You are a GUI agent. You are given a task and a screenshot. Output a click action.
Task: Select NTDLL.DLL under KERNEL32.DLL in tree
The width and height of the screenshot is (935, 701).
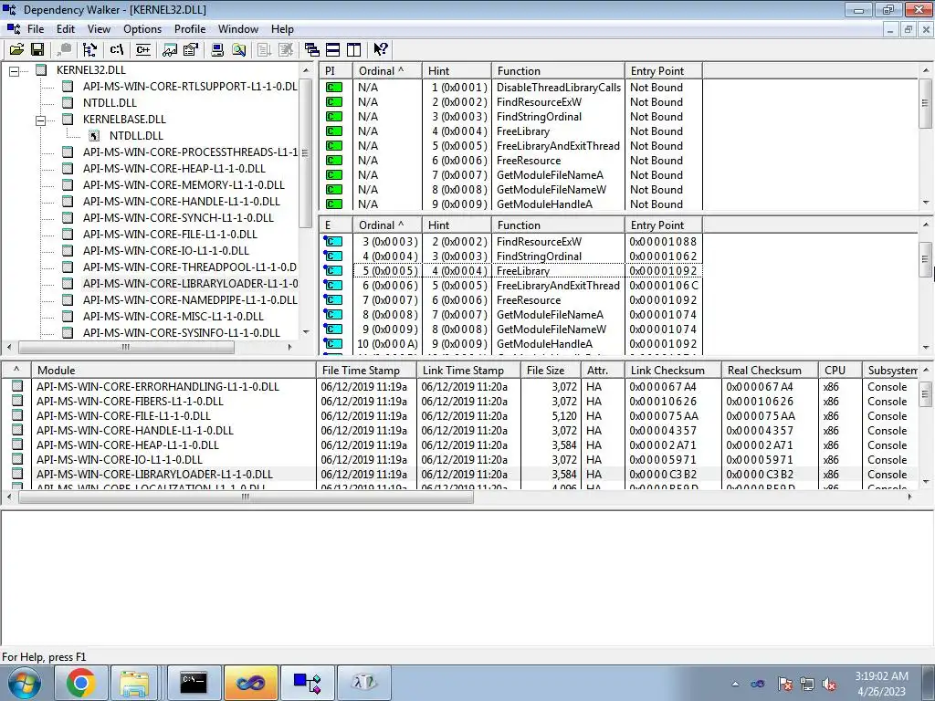coord(110,102)
